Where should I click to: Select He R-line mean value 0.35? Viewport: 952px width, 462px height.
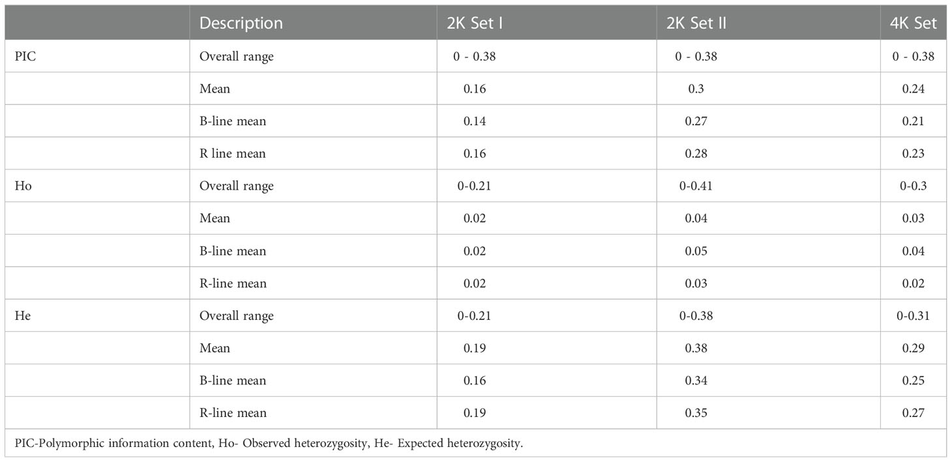pos(696,412)
